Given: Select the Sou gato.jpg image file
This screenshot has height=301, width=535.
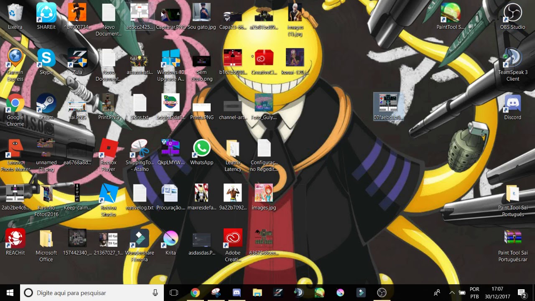Looking at the screenshot, I should pos(201,17).
